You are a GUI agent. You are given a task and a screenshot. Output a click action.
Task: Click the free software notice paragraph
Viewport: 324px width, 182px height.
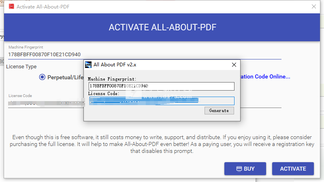coord(162,144)
